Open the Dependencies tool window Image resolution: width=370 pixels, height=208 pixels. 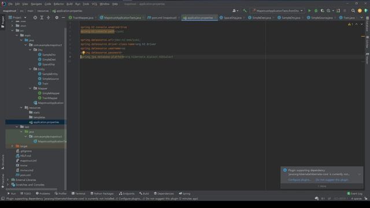164,194
